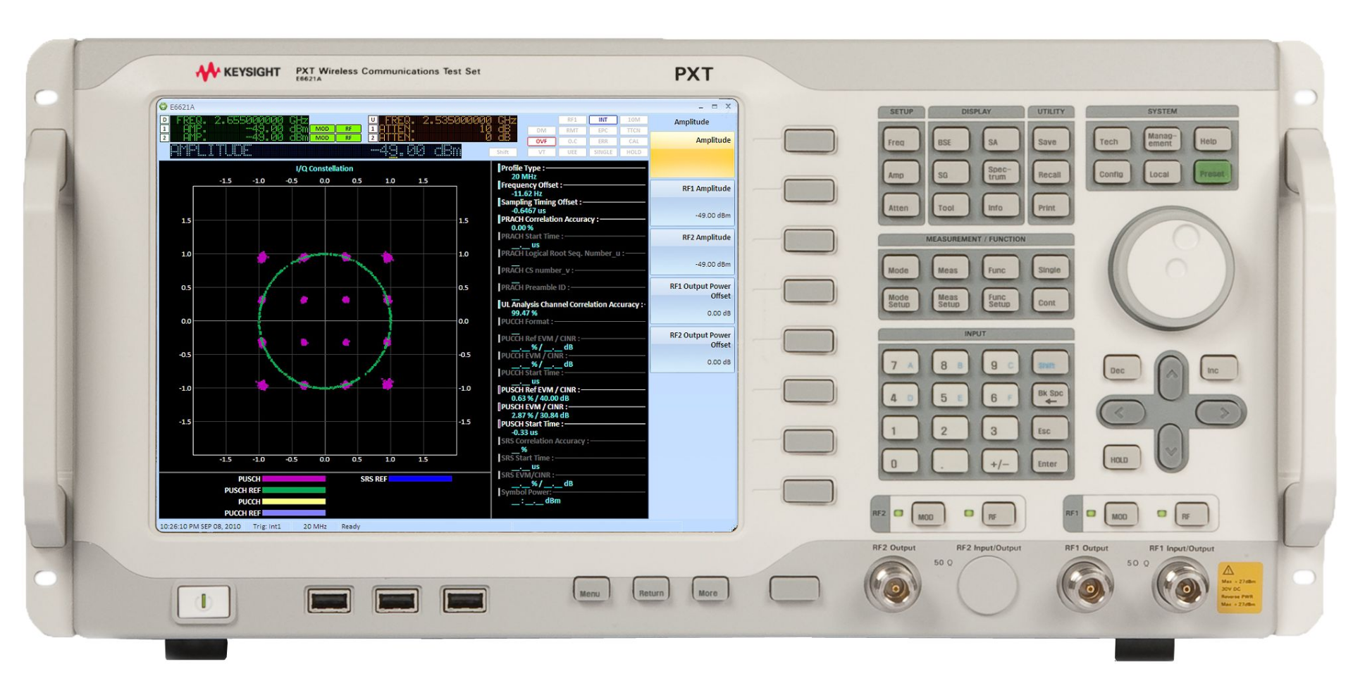Viewport: 1353px width, 676px height.
Task: Click the first USB port on front panel
Action: click(330, 601)
